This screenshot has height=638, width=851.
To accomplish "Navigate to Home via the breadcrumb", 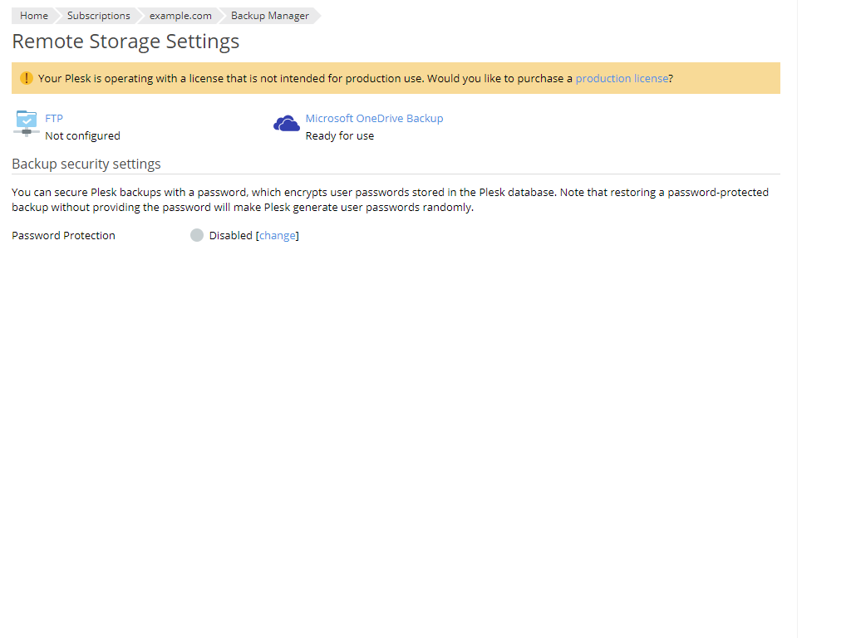I will point(33,15).
